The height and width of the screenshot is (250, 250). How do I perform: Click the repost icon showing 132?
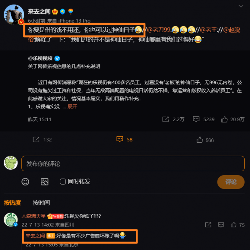36,139
